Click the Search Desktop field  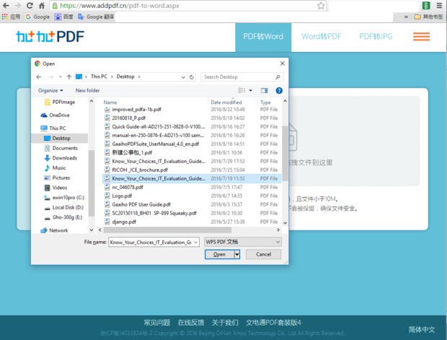point(242,77)
